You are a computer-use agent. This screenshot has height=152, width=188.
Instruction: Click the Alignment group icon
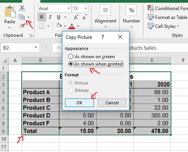click(x=105, y=10)
